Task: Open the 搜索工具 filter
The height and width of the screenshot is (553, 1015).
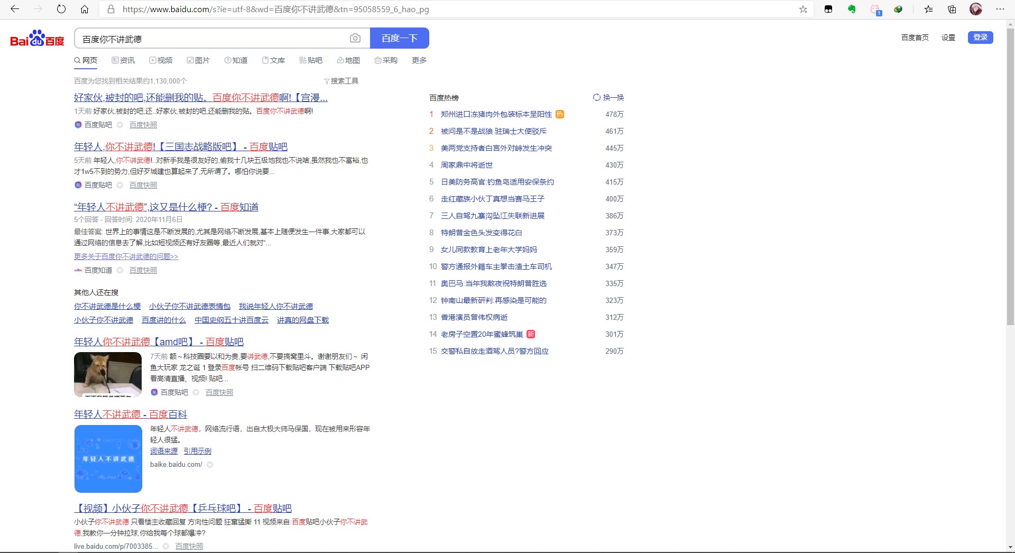Action: point(342,81)
